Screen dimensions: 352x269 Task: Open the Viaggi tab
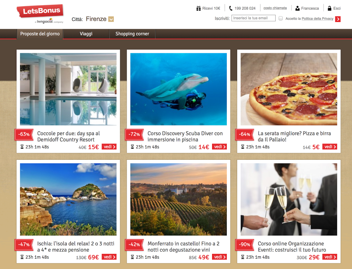[x=86, y=34]
